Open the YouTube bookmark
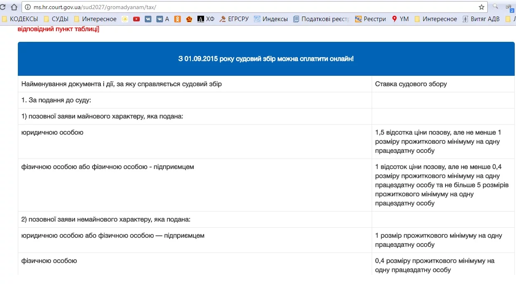 pos(136,19)
